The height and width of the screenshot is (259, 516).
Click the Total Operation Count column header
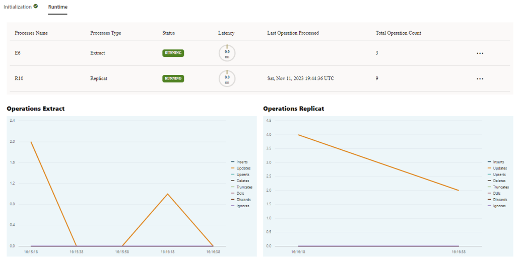click(x=398, y=33)
